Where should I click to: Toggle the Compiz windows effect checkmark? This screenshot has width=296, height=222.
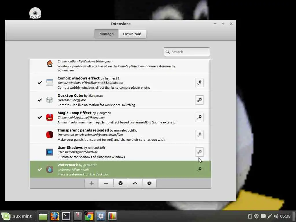point(40,83)
